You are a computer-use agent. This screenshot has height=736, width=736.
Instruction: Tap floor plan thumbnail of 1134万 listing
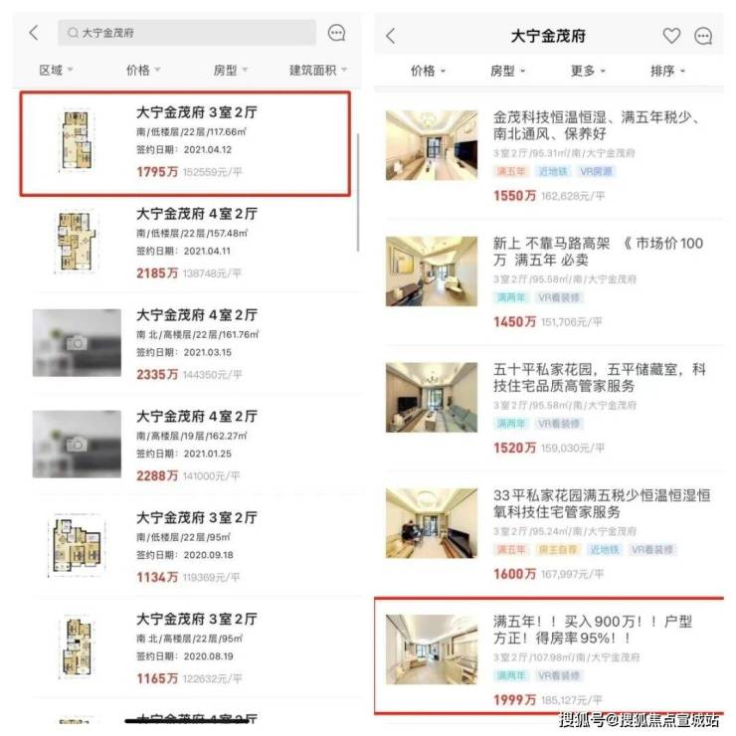tap(77, 545)
